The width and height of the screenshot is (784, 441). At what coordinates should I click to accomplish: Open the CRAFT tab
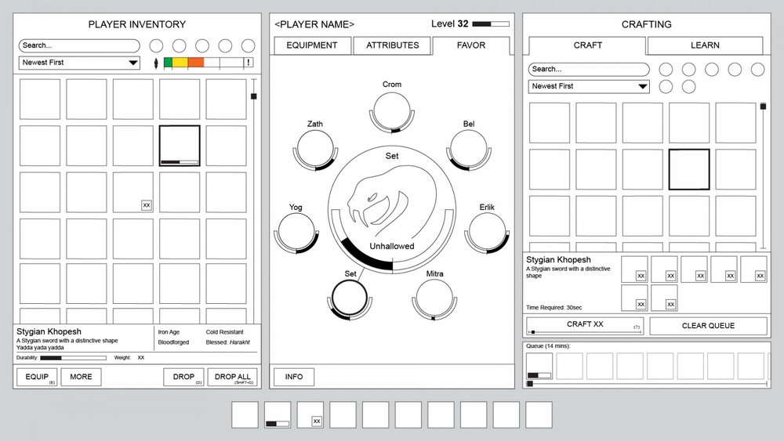(587, 45)
